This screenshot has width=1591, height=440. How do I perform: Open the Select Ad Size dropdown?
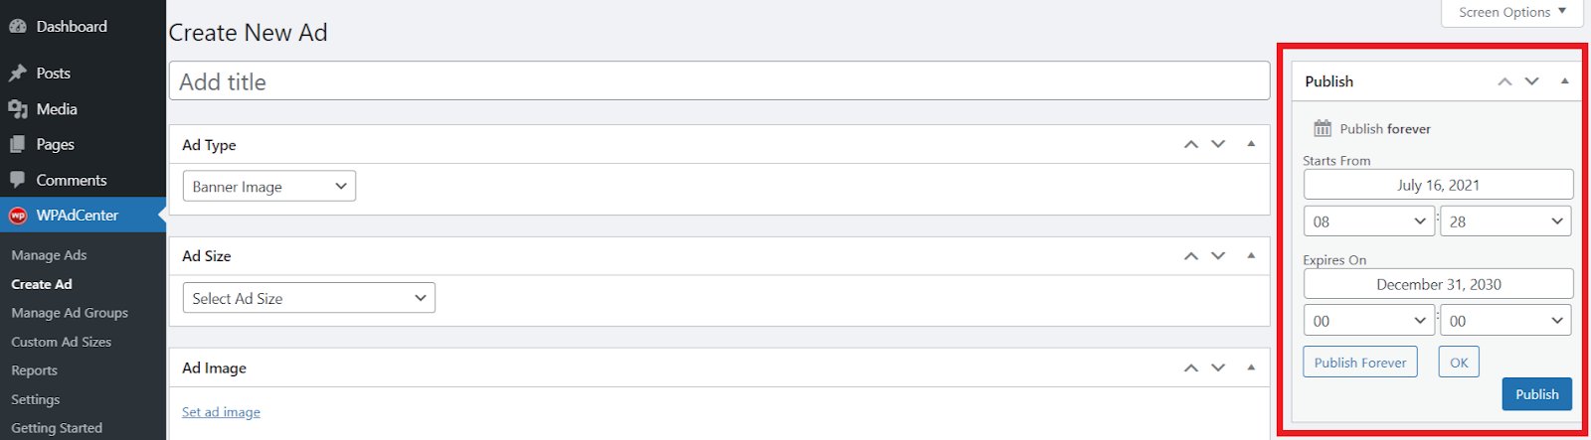click(308, 298)
